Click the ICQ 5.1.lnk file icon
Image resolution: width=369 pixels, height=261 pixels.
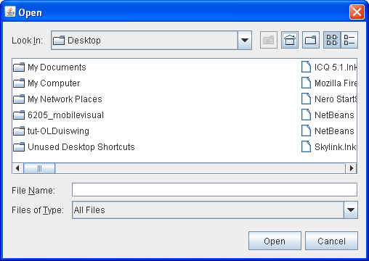tap(306, 67)
